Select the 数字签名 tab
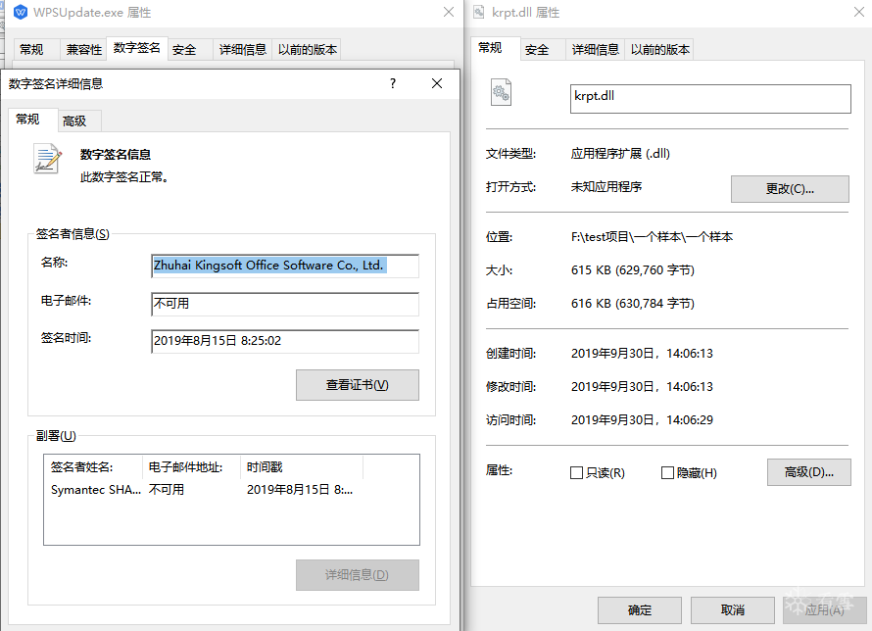This screenshot has height=631, width=872. 137,48
